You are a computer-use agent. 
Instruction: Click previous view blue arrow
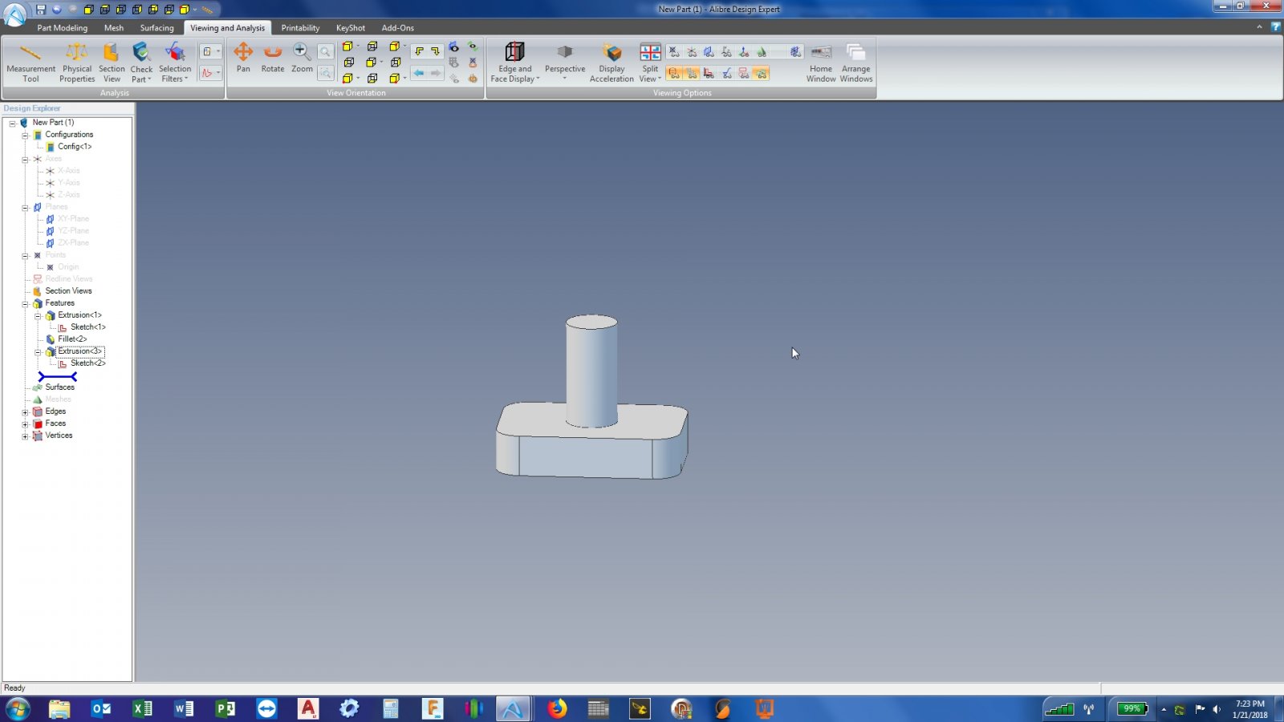pos(418,73)
